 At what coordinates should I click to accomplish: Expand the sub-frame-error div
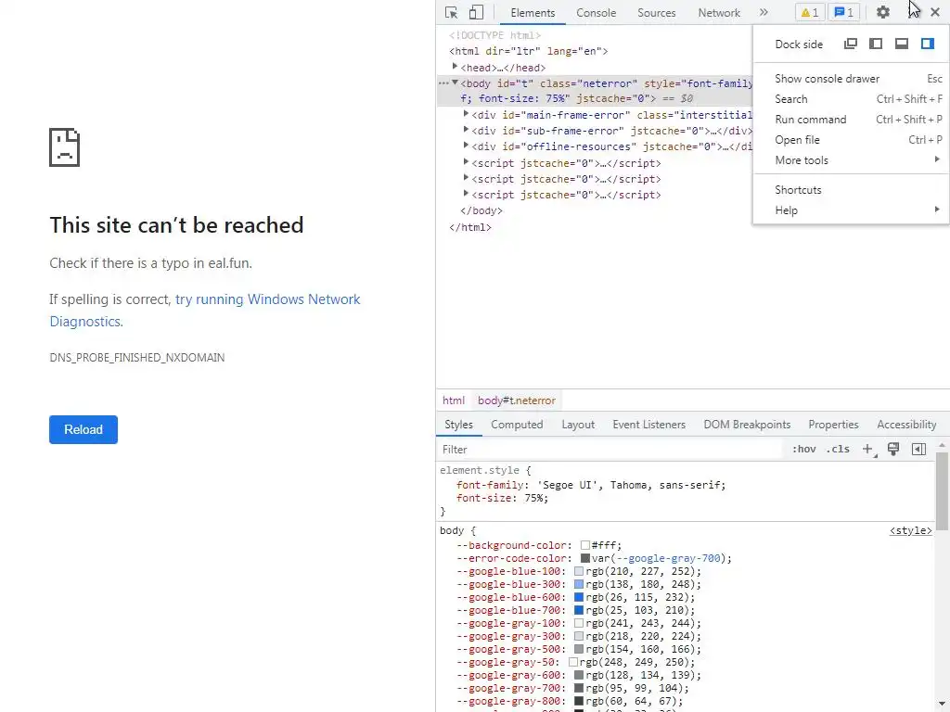(466, 130)
